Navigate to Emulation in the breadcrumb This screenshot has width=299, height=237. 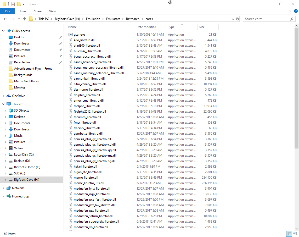[x=93, y=19]
